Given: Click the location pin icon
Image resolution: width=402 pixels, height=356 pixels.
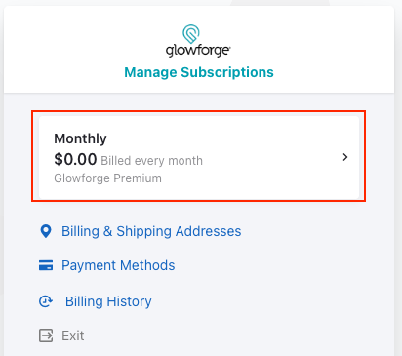Looking at the screenshot, I should pos(46,231).
